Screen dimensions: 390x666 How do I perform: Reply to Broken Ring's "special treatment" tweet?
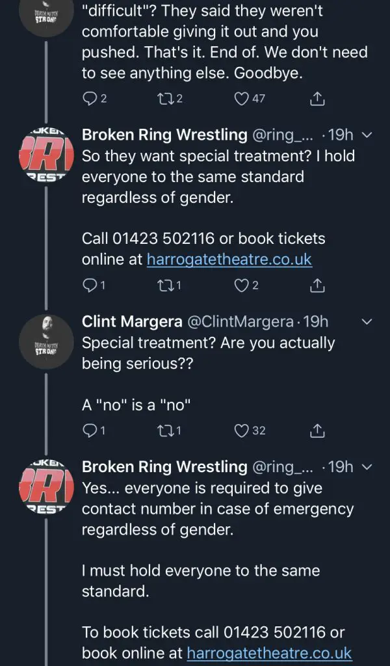pyautogui.click(x=90, y=284)
